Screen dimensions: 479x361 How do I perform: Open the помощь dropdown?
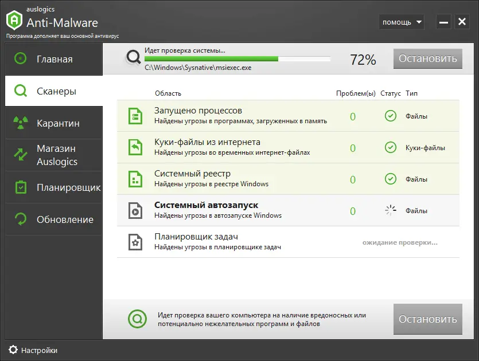coord(401,21)
